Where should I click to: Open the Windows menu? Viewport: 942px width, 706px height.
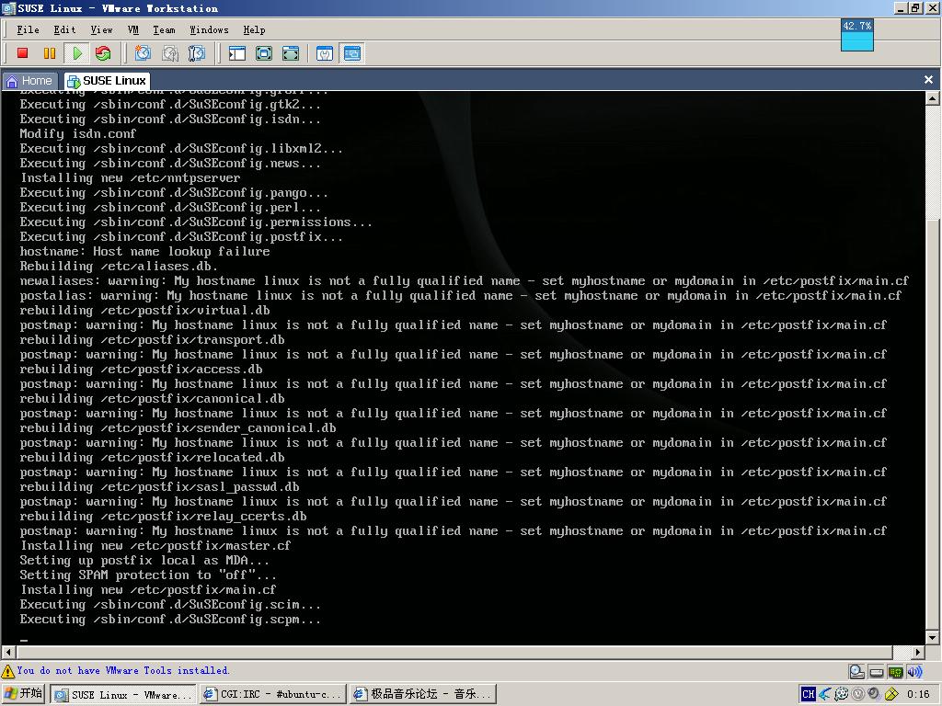[x=209, y=29]
